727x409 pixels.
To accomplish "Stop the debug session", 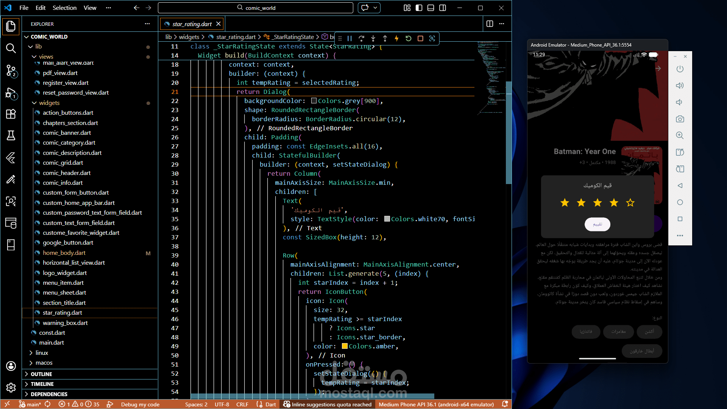I will coord(420,38).
